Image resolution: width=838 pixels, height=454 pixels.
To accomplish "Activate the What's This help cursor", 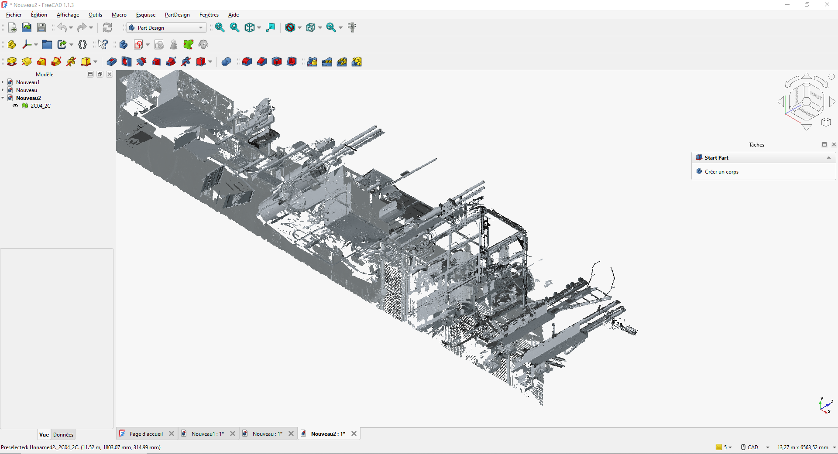I will pyautogui.click(x=103, y=44).
